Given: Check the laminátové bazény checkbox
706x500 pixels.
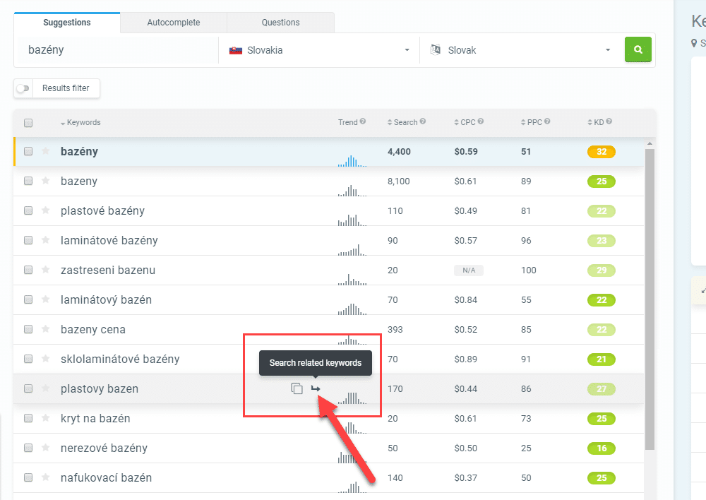Looking at the screenshot, I should (x=28, y=241).
